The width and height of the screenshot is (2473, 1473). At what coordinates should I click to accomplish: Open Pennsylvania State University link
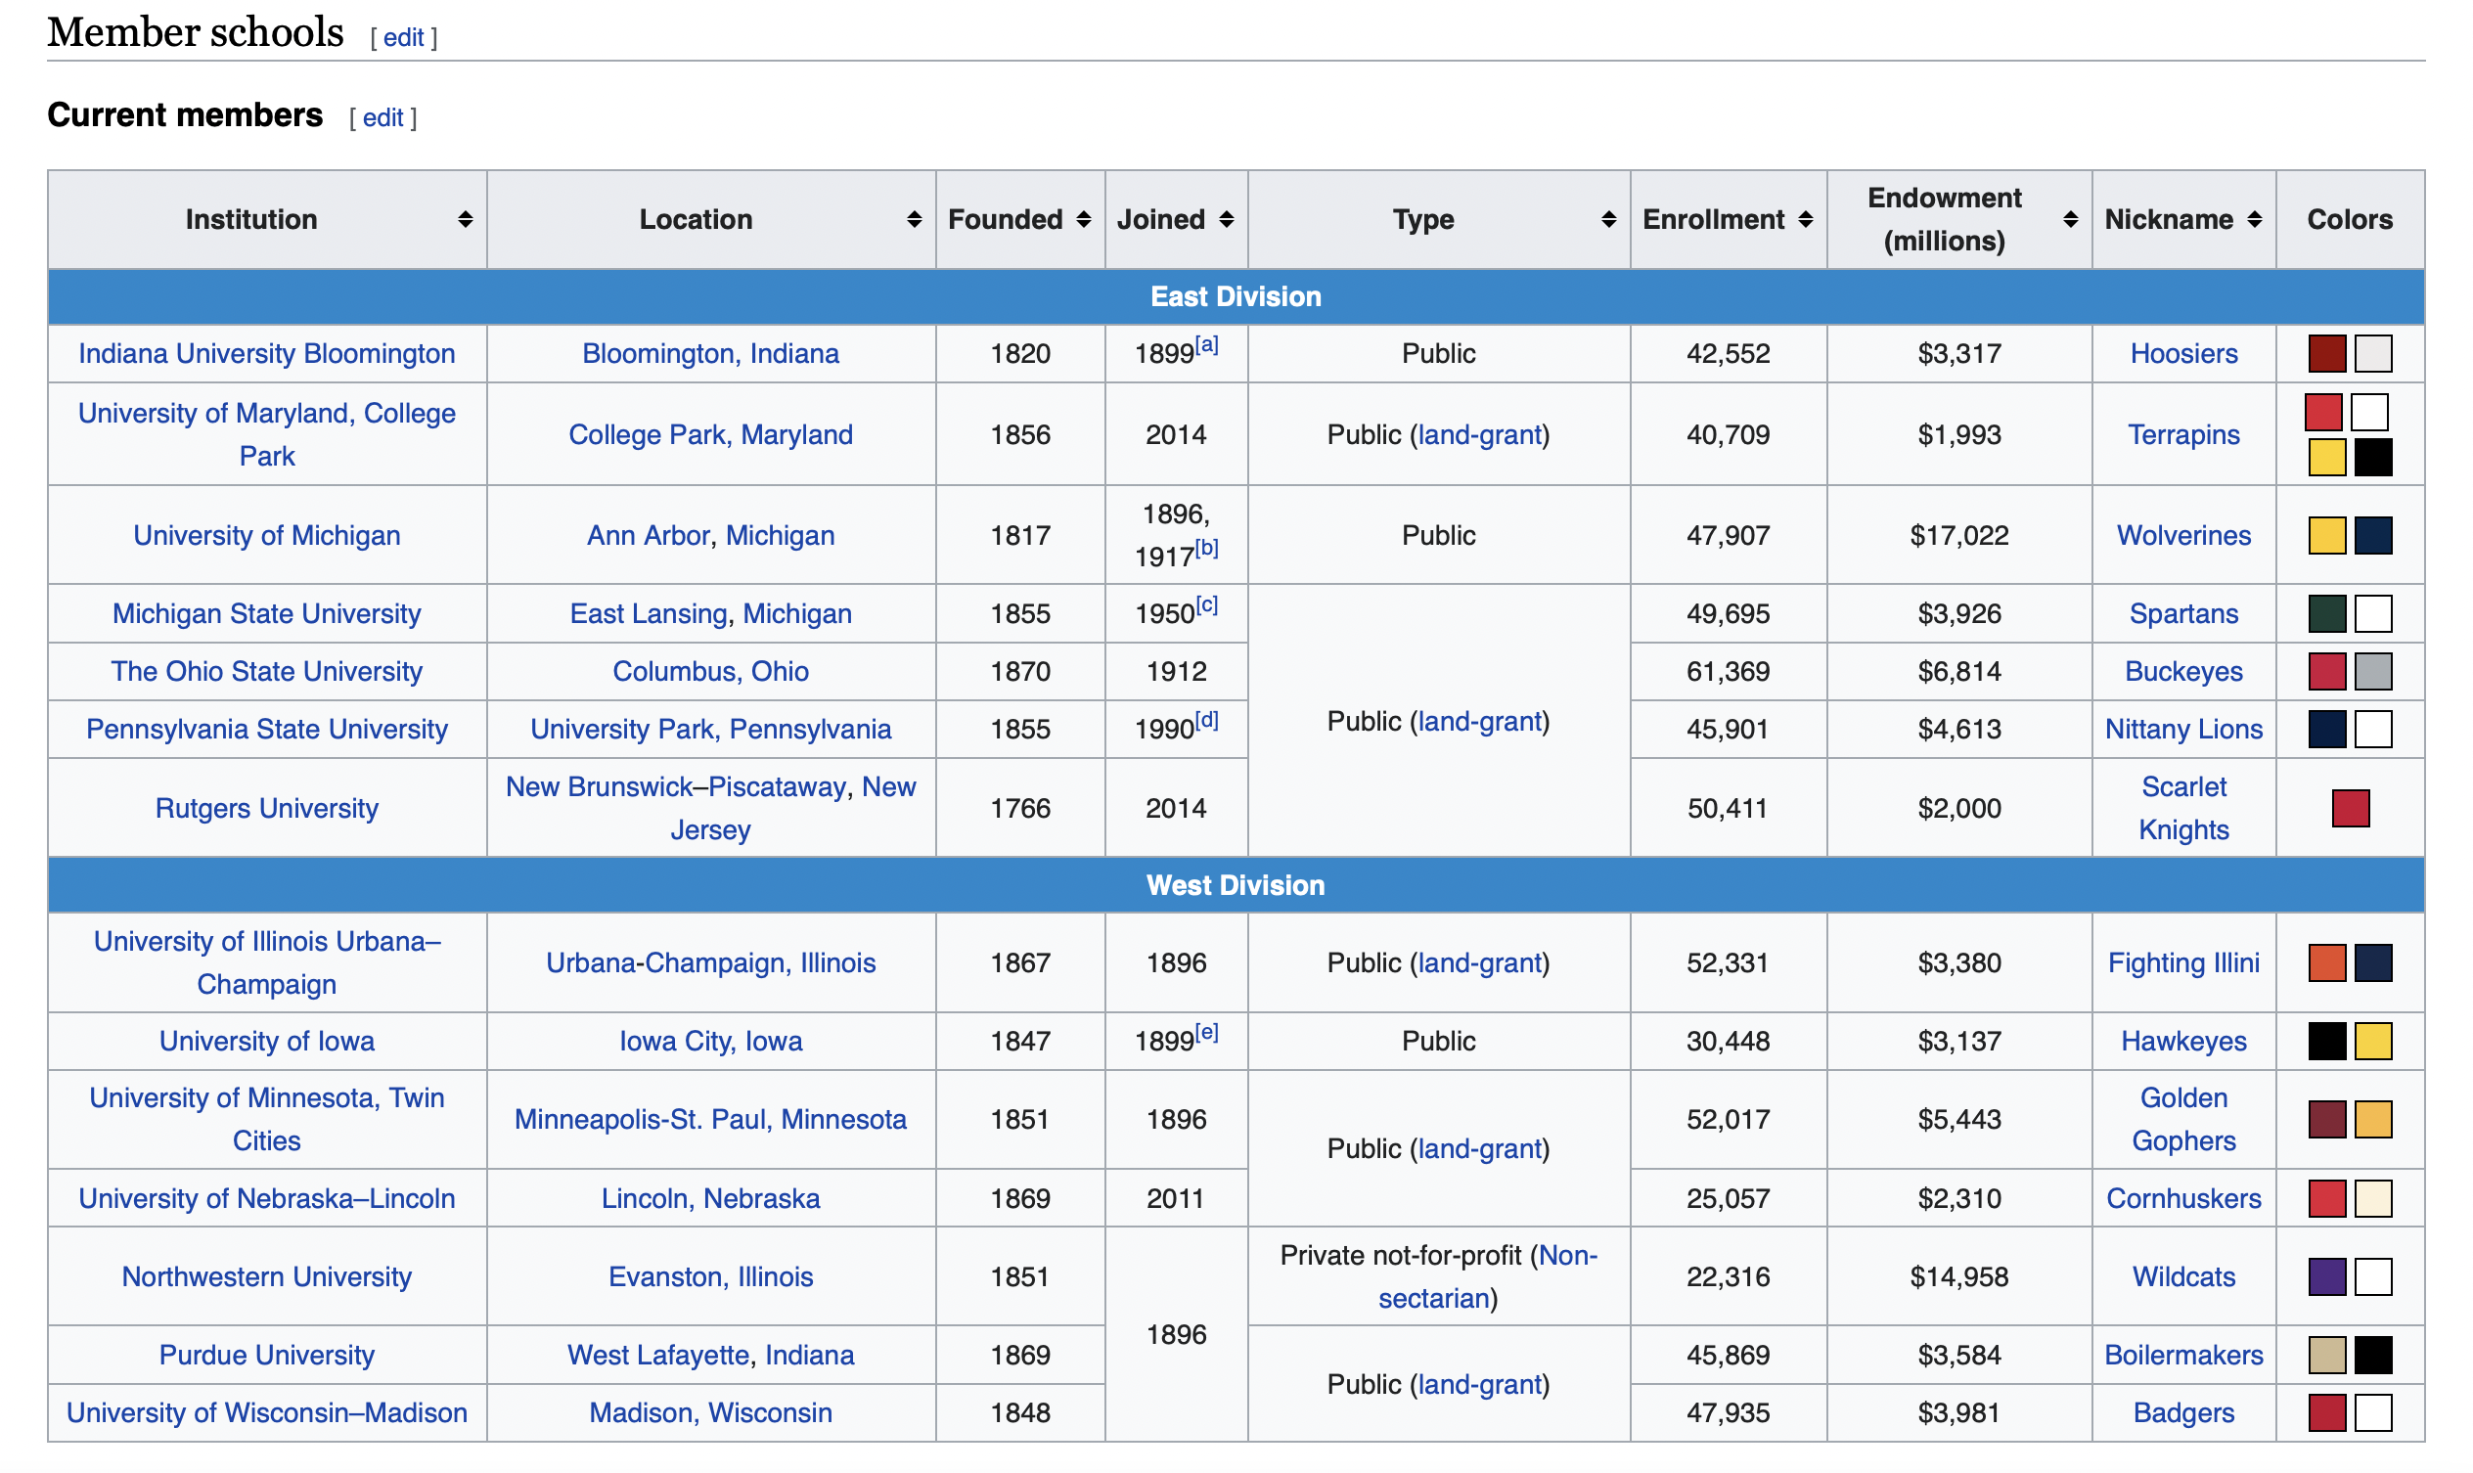pos(267,730)
